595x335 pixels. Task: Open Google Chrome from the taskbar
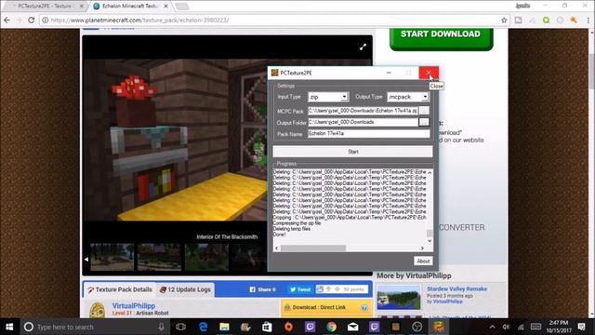click(332, 327)
